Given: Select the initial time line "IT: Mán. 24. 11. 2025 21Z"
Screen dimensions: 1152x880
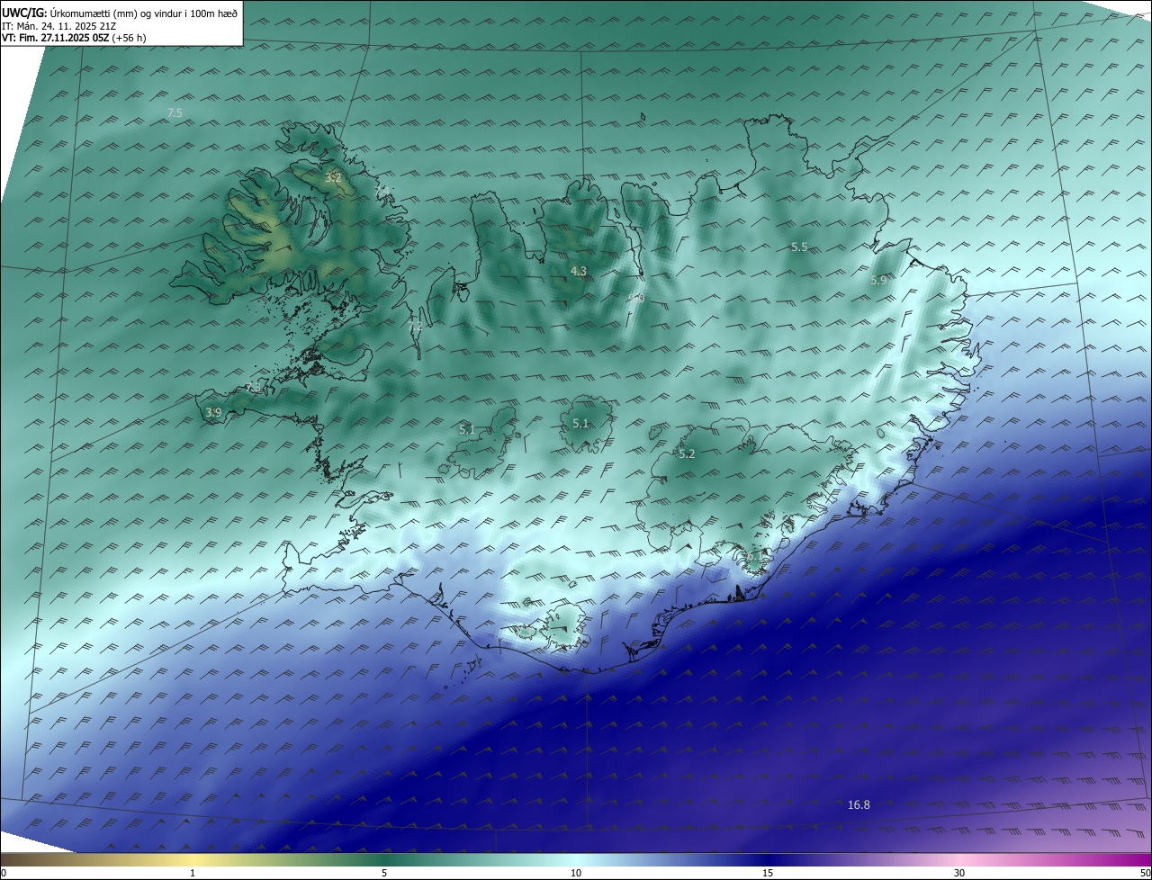Looking at the screenshot, I should click(x=58, y=25).
